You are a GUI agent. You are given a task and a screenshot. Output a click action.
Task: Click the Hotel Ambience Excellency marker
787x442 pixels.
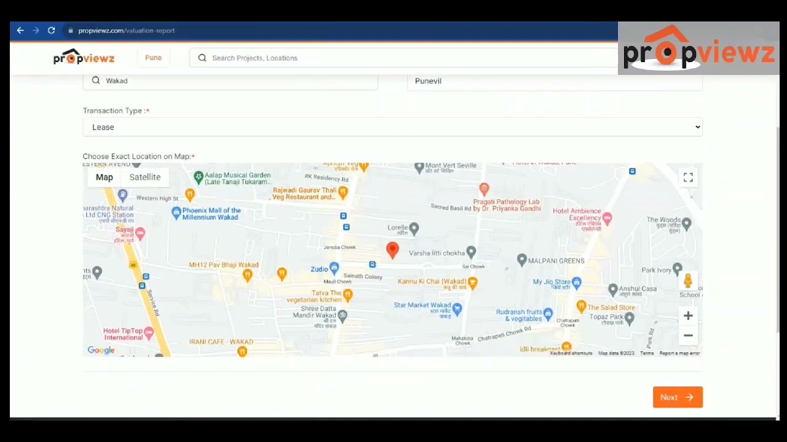(607, 218)
